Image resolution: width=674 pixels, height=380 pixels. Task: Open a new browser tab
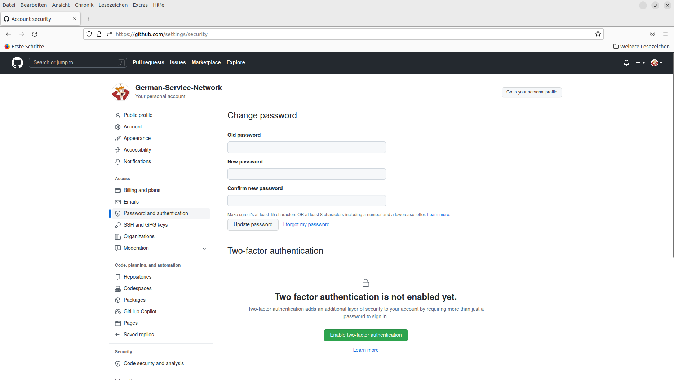coord(88,19)
